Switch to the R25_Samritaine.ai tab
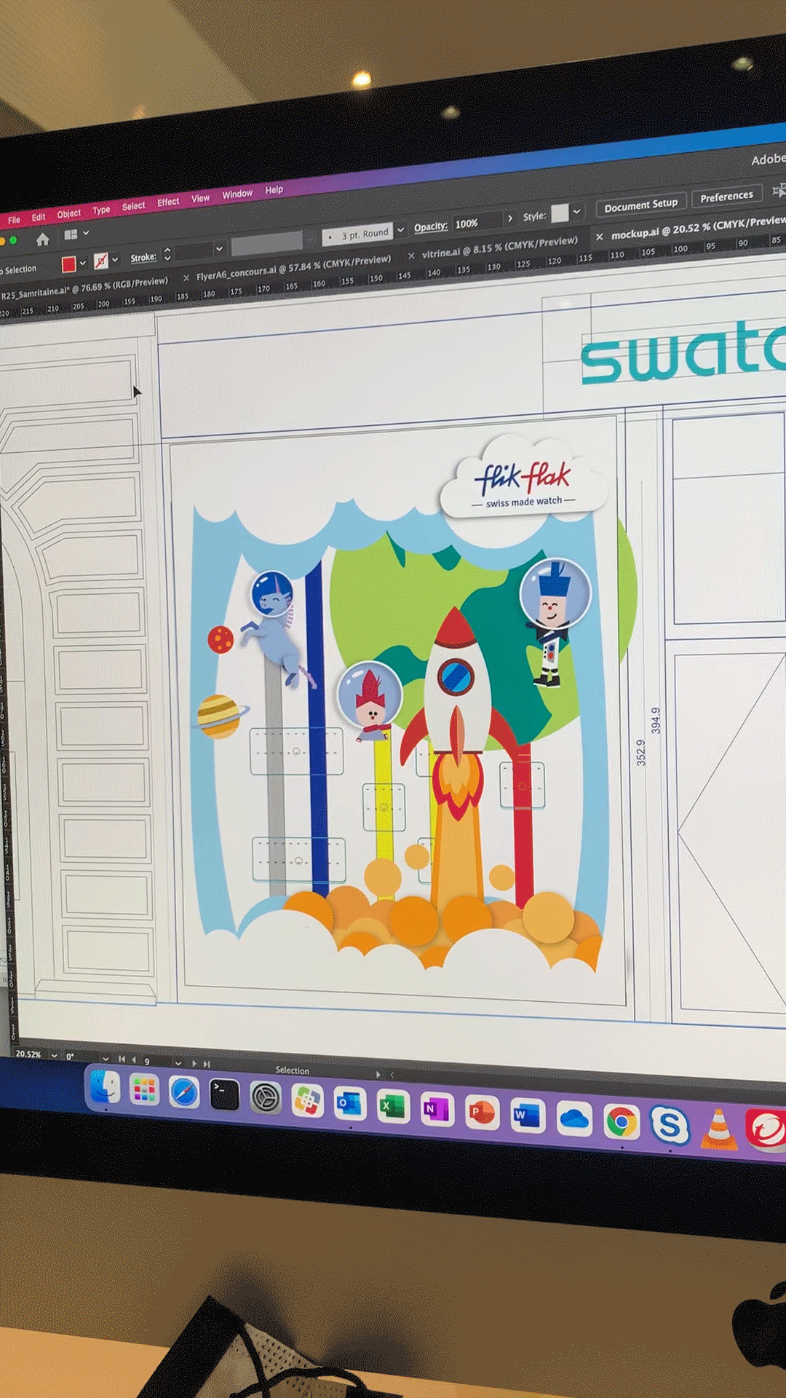 84,288
